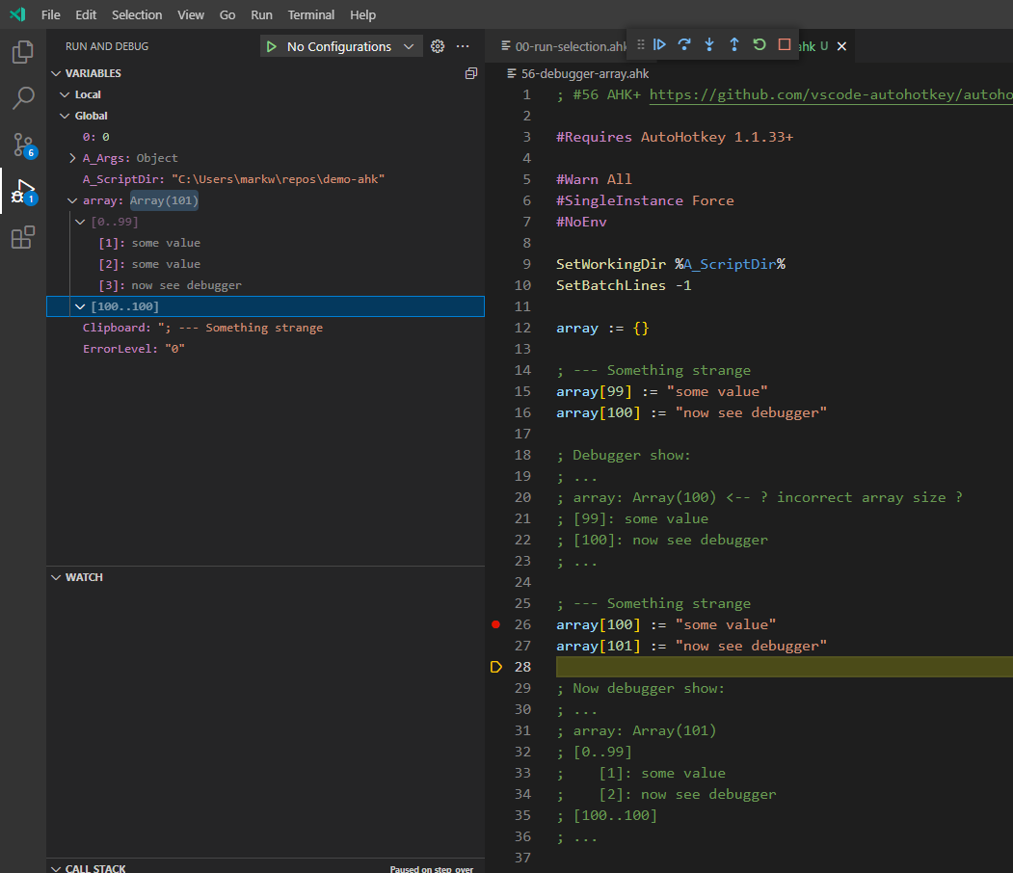Click Step Over debug button
Viewport: 1013px width, 873px height.
tap(684, 44)
